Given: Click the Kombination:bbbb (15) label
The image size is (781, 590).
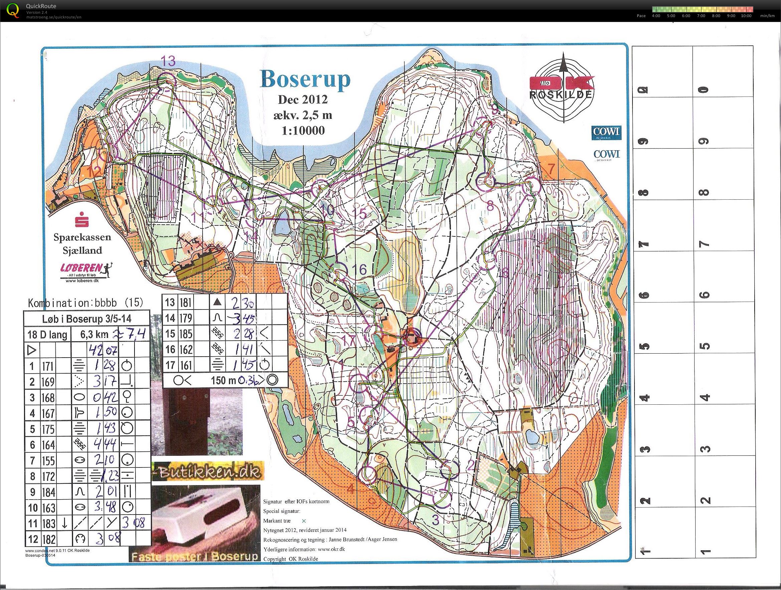Looking at the screenshot, I should 85,303.
